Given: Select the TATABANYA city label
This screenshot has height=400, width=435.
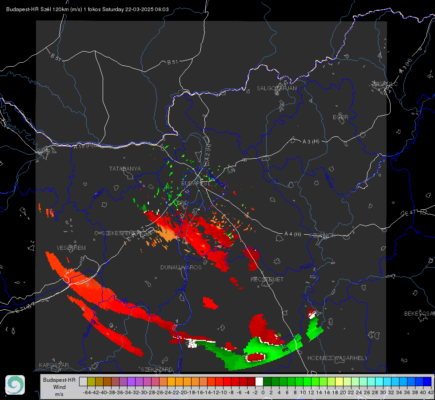Looking at the screenshot, I should coord(125,168).
